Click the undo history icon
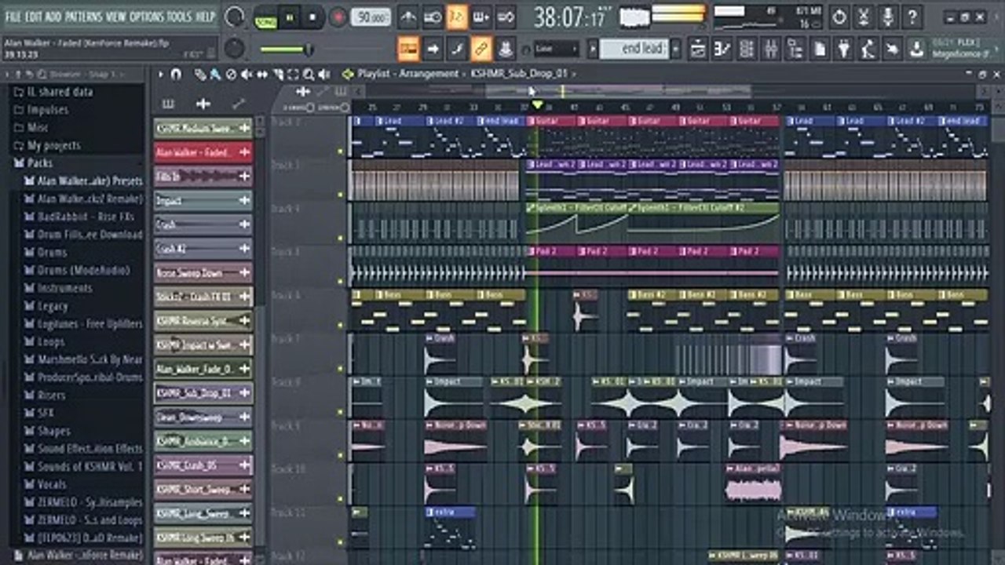This screenshot has height=565, width=1005. tap(839, 16)
